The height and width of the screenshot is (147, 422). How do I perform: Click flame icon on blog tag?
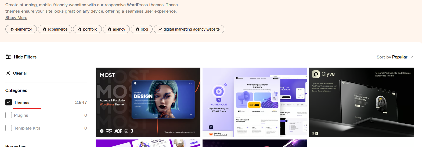click(138, 29)
